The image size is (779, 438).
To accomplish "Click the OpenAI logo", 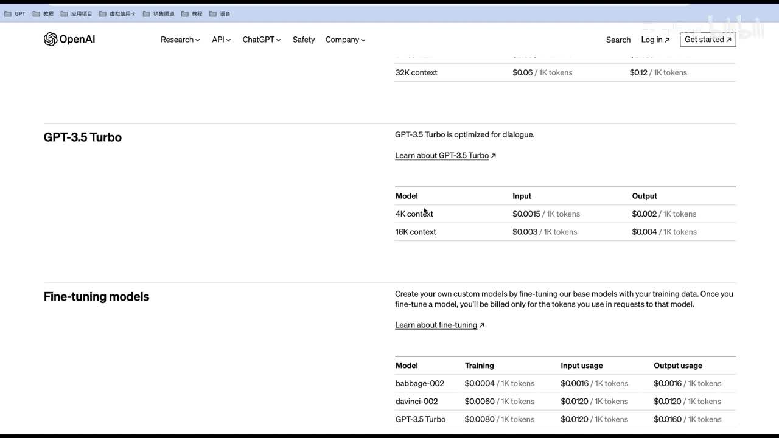I will click(x=69, y=40).
